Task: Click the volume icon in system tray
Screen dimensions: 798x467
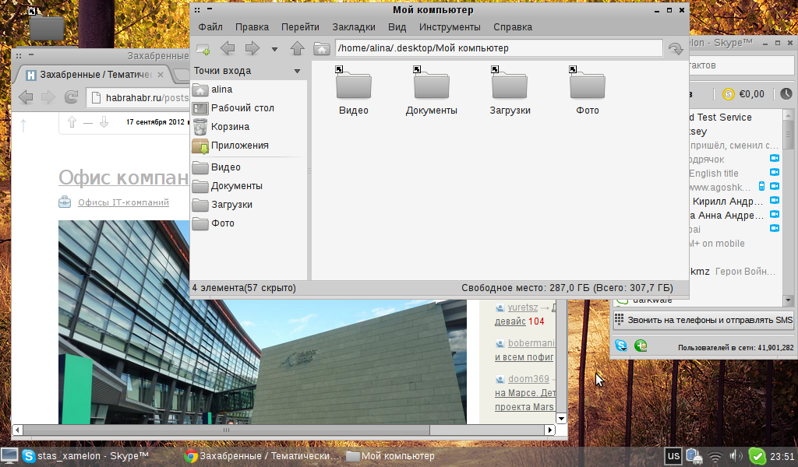Action: coord(736,456)
